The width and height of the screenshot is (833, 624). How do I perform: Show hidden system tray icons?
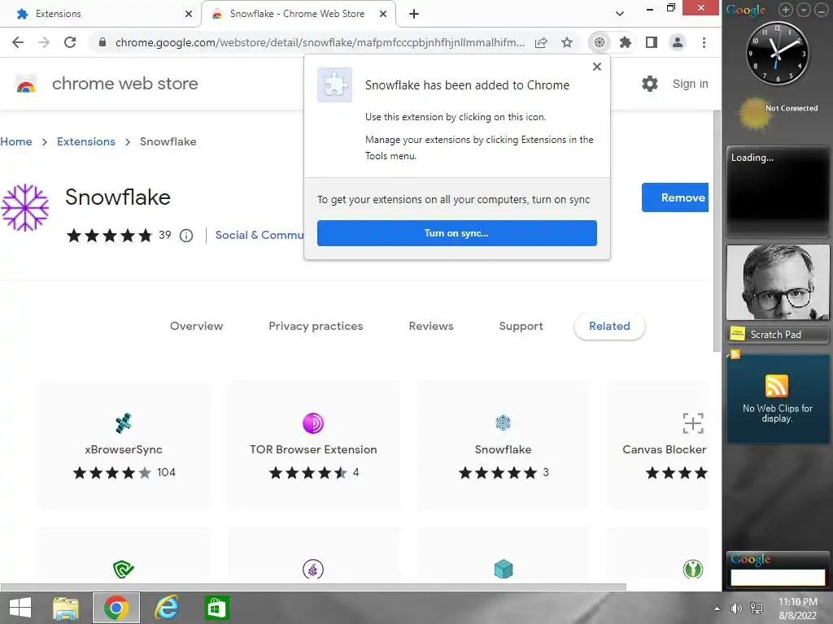[717, 609]
